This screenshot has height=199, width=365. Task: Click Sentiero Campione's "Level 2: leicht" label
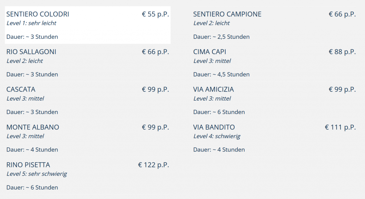click(211, 23)
